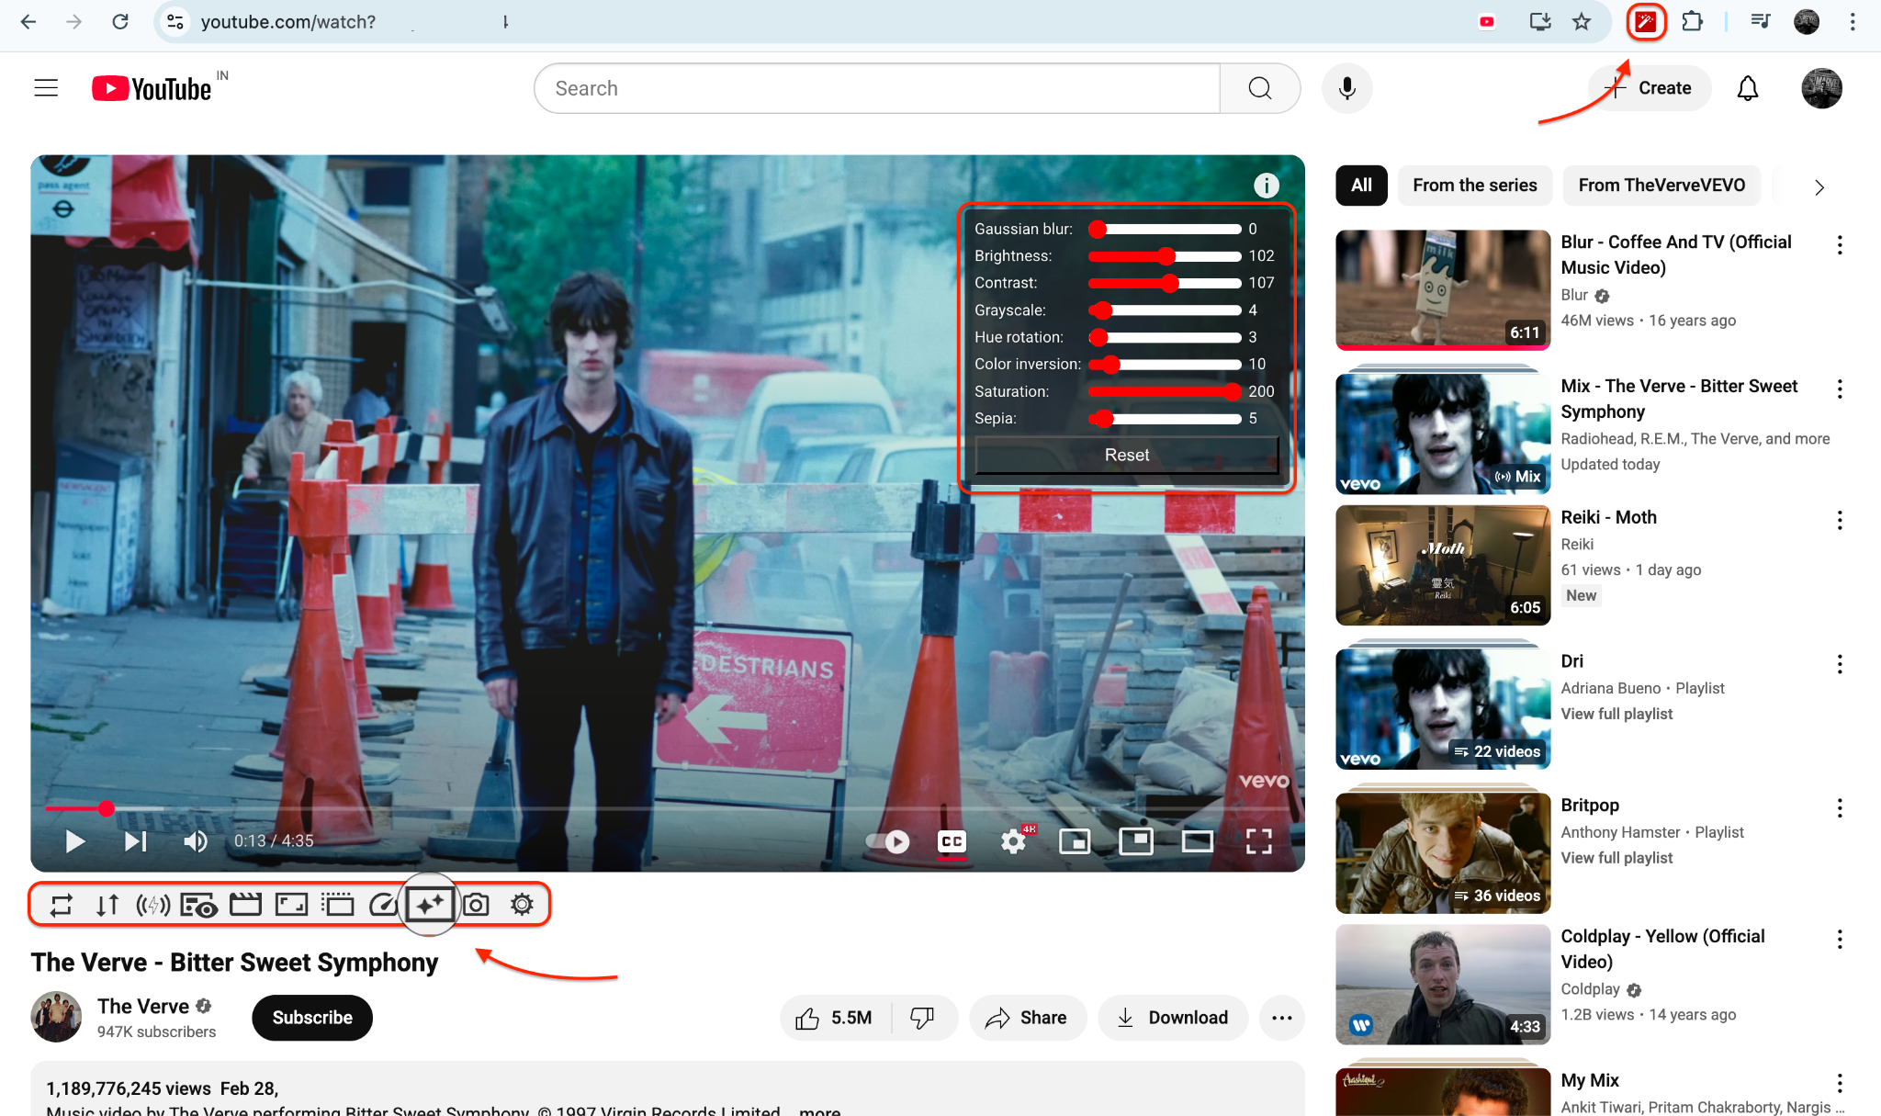
Task: Toggle closed captions CC button
Action: [x=952, y=840]
